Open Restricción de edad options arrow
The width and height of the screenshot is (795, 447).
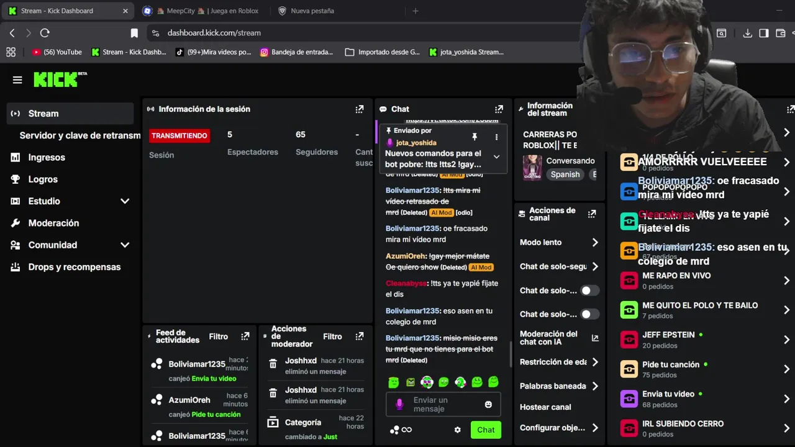coord(595,362)
